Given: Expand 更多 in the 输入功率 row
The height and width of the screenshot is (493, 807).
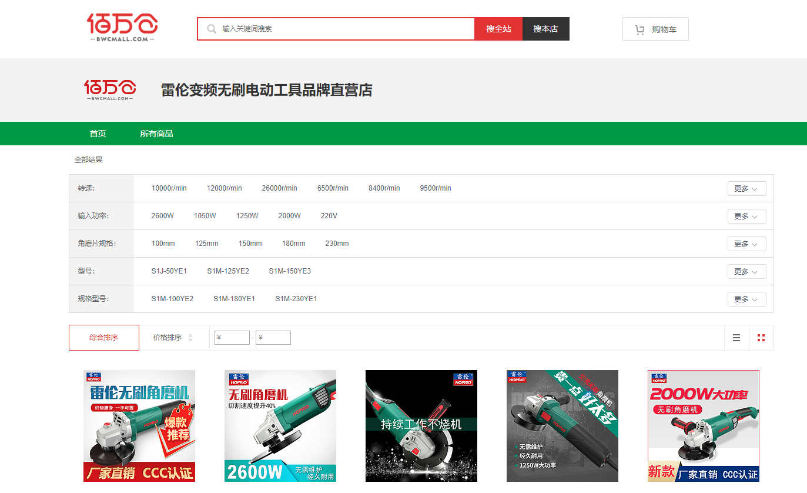Looking at the screenshot, I should pyautogui.click(x=747, y=216).
